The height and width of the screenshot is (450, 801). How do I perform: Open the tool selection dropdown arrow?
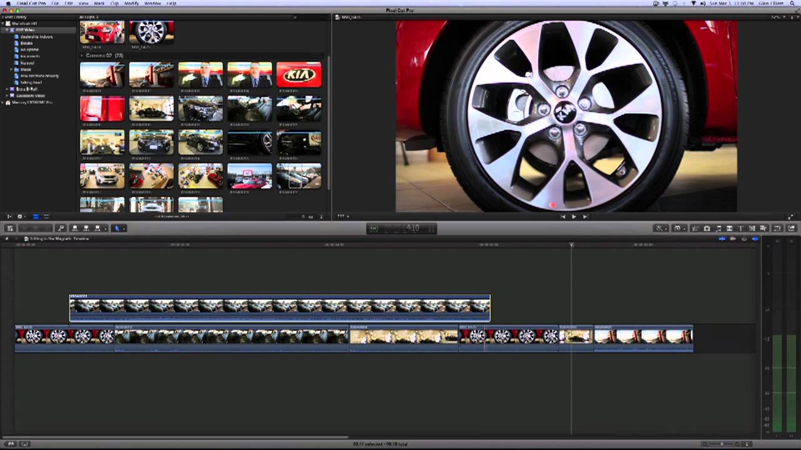[124, 228]
